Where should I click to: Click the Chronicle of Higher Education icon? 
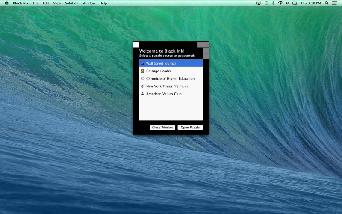click(x=142, y=79)
